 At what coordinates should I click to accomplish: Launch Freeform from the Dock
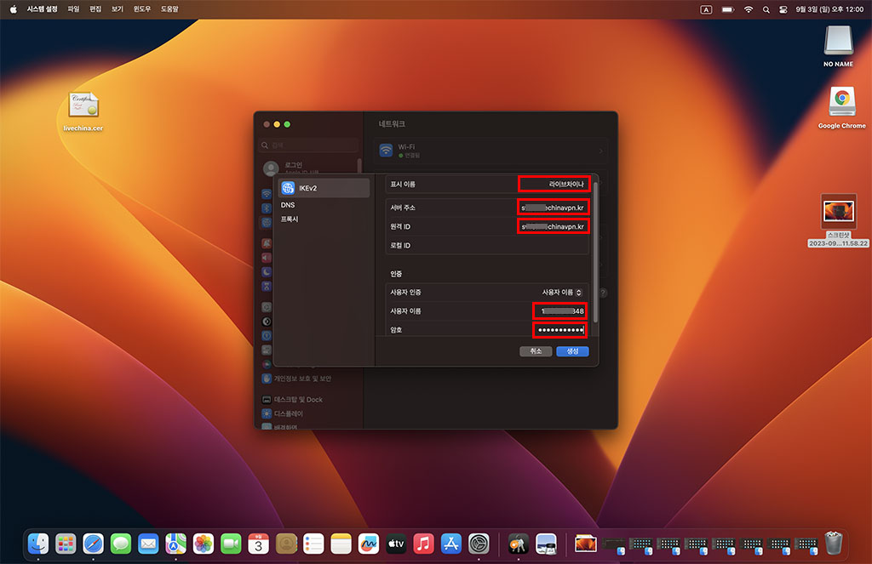tap(368, 544)
